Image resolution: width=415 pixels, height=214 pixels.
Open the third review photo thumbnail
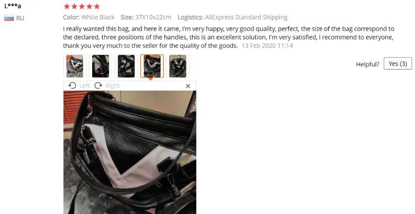pos(126,66)
